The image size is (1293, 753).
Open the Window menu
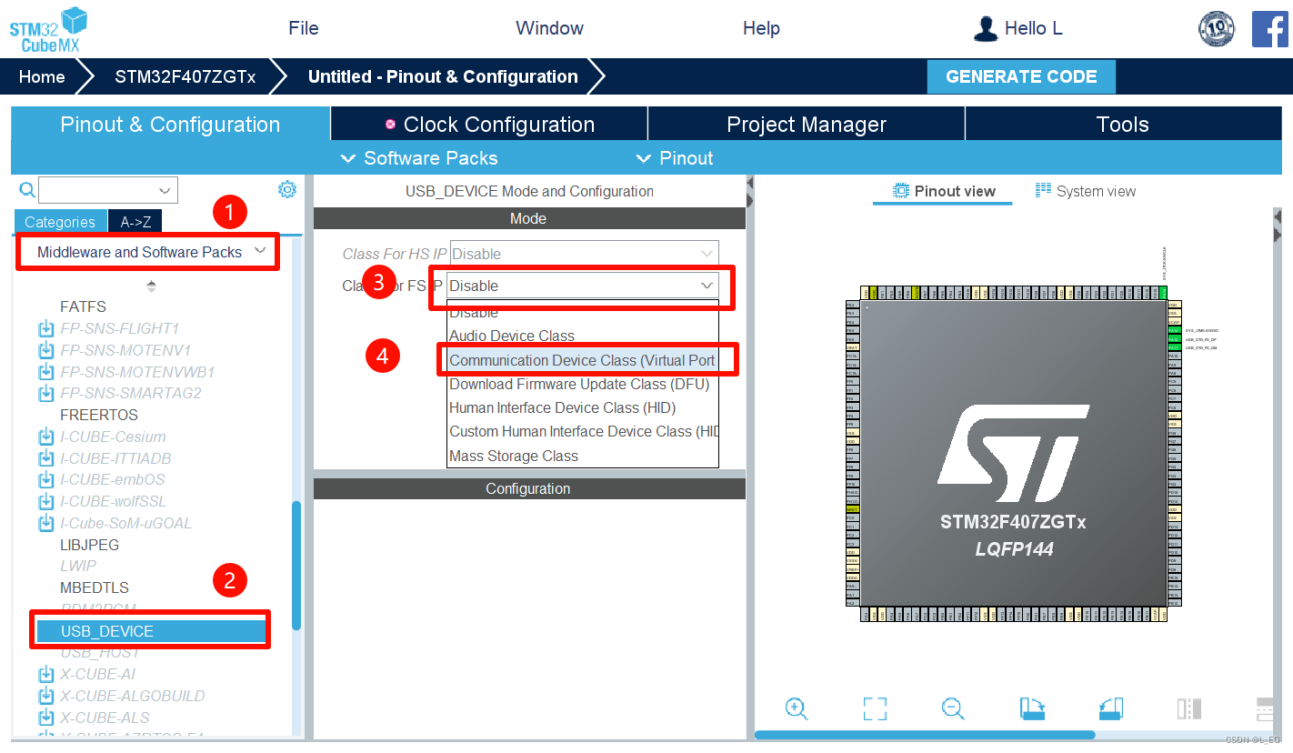point(549,28)
